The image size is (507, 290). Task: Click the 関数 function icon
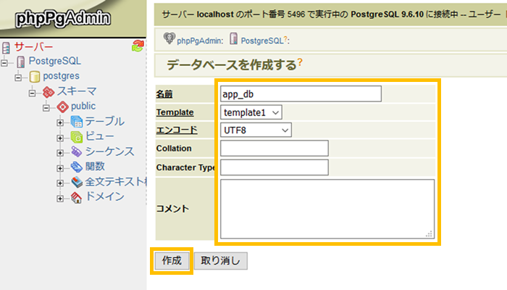(x=76, y=167)
